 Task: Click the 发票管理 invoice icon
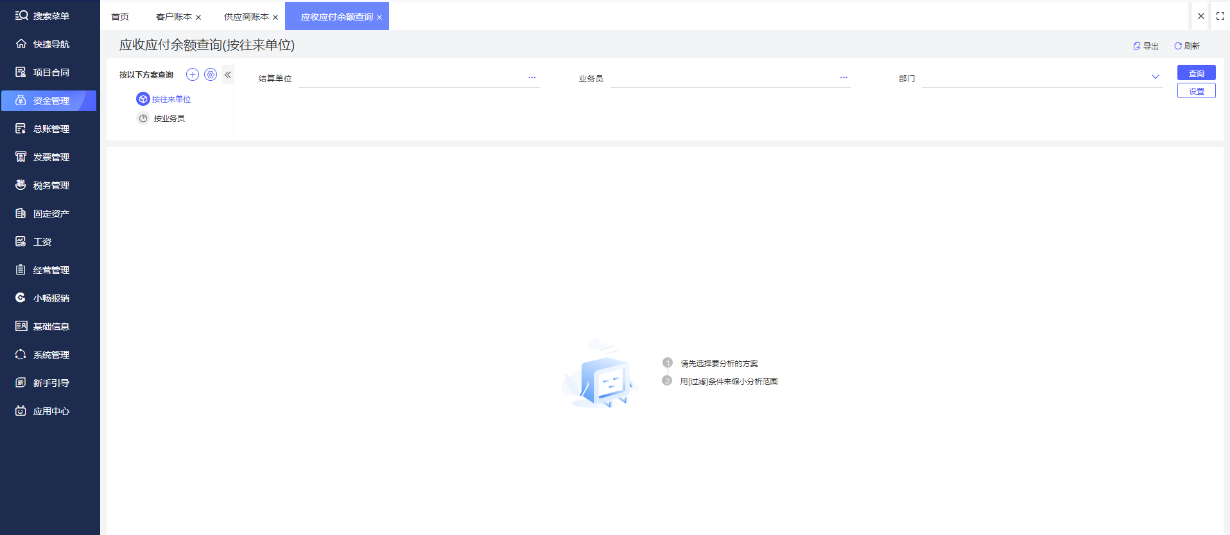21,157
